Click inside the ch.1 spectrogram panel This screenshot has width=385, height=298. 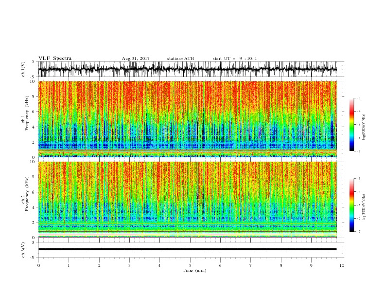pyautogui.click(x=187, y=119)
